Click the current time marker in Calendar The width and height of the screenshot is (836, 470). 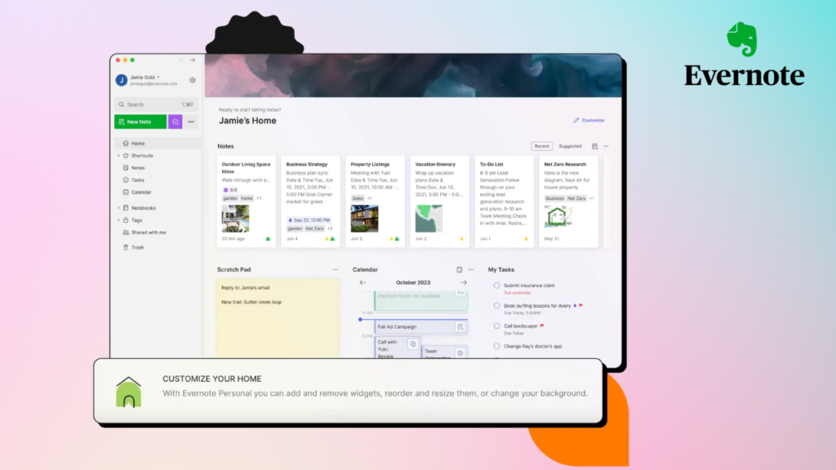tap(360, 320)
